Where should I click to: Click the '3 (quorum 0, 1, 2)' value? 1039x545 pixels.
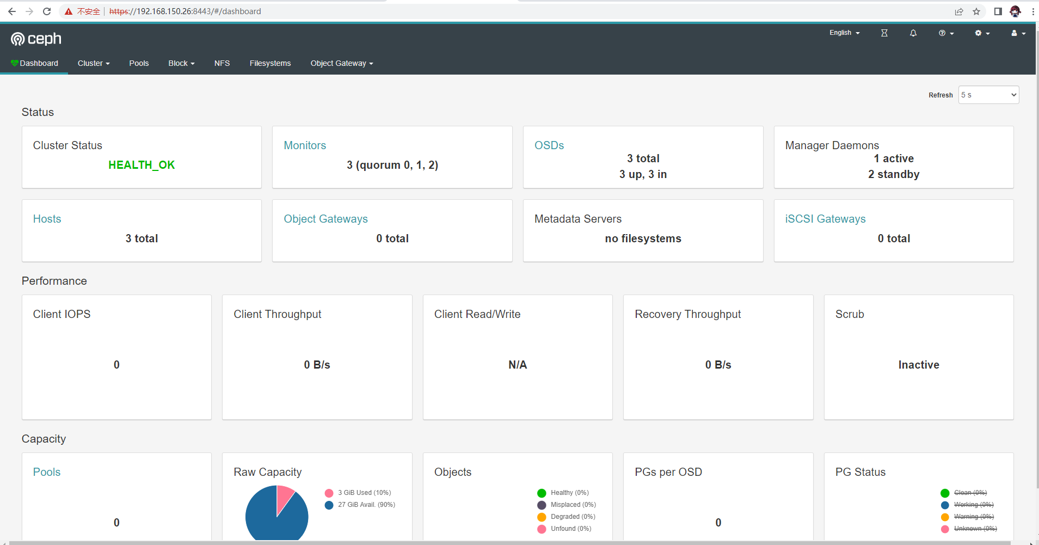point(392,165)
